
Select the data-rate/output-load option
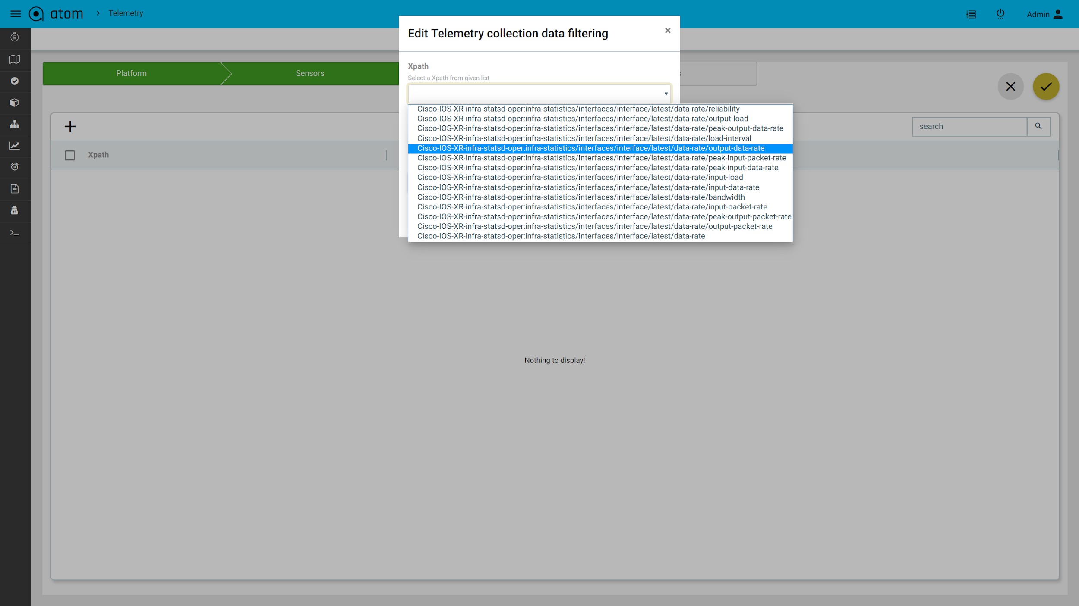tap(600, 119)
